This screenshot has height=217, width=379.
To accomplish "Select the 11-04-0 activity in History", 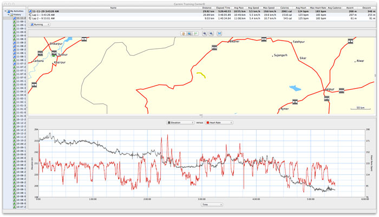I will [x=21, y=95].
